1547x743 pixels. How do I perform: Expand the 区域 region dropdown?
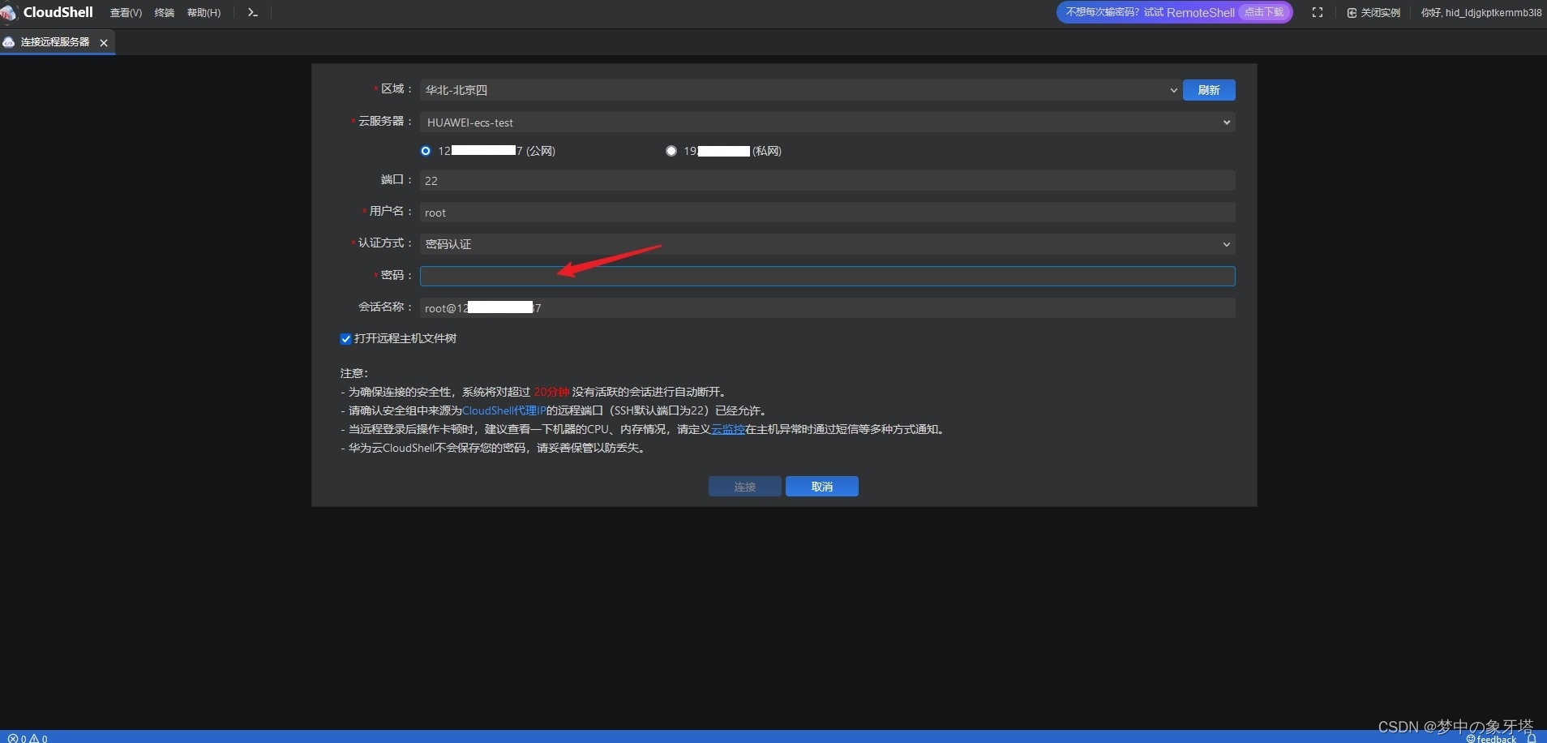point(800,90)
